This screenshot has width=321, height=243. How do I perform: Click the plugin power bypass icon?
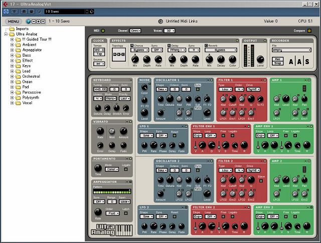(6, 11)
